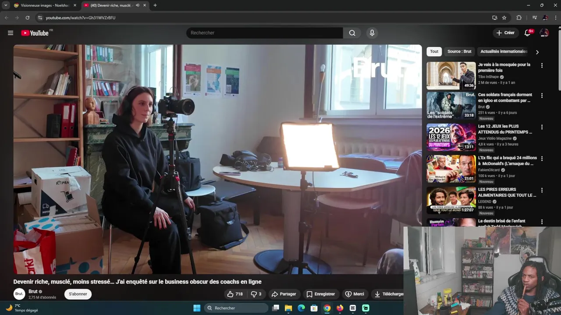Screen dimensions: 561x315
Task: Start voice search with microphone icon
Action: [372, 33]
